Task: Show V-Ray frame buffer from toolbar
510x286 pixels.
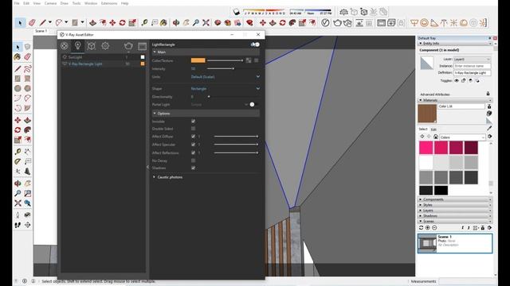Action: click(x=381, y=23)
